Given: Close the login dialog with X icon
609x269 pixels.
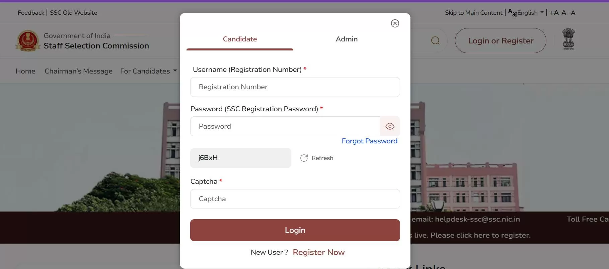Looking at the screenshot, I should [395, 23].
